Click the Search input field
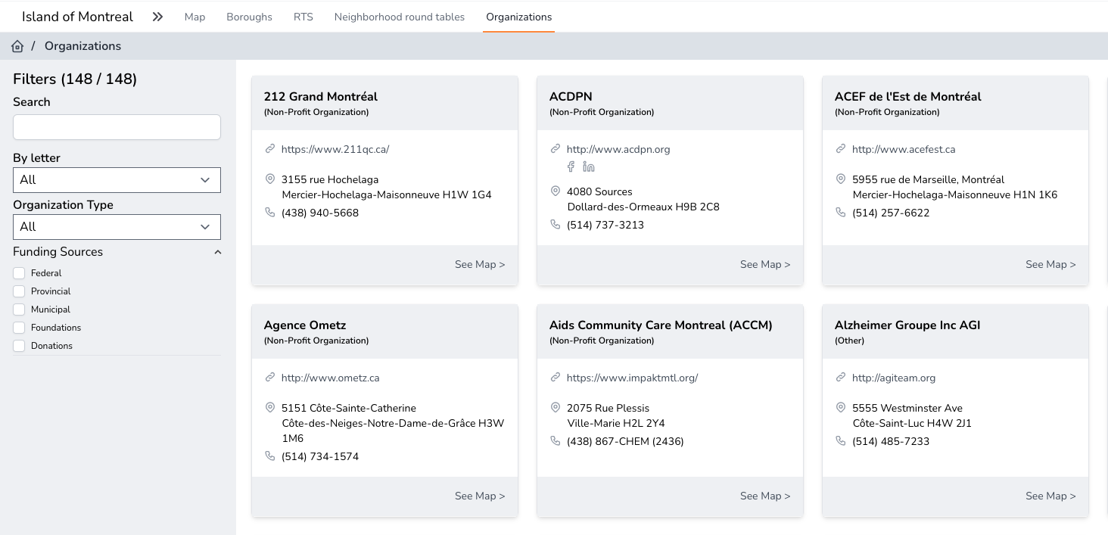Viewport: 1108px width, 535px height. [x=117, y=127]
